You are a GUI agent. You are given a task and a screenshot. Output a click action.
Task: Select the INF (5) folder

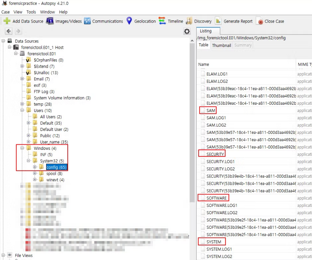coord(46,155)
